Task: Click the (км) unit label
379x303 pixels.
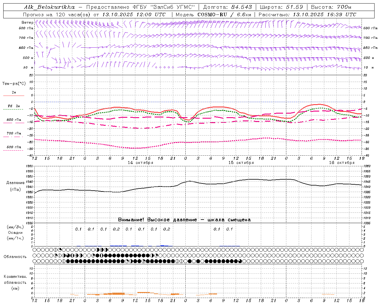Action: coord(15,288)
